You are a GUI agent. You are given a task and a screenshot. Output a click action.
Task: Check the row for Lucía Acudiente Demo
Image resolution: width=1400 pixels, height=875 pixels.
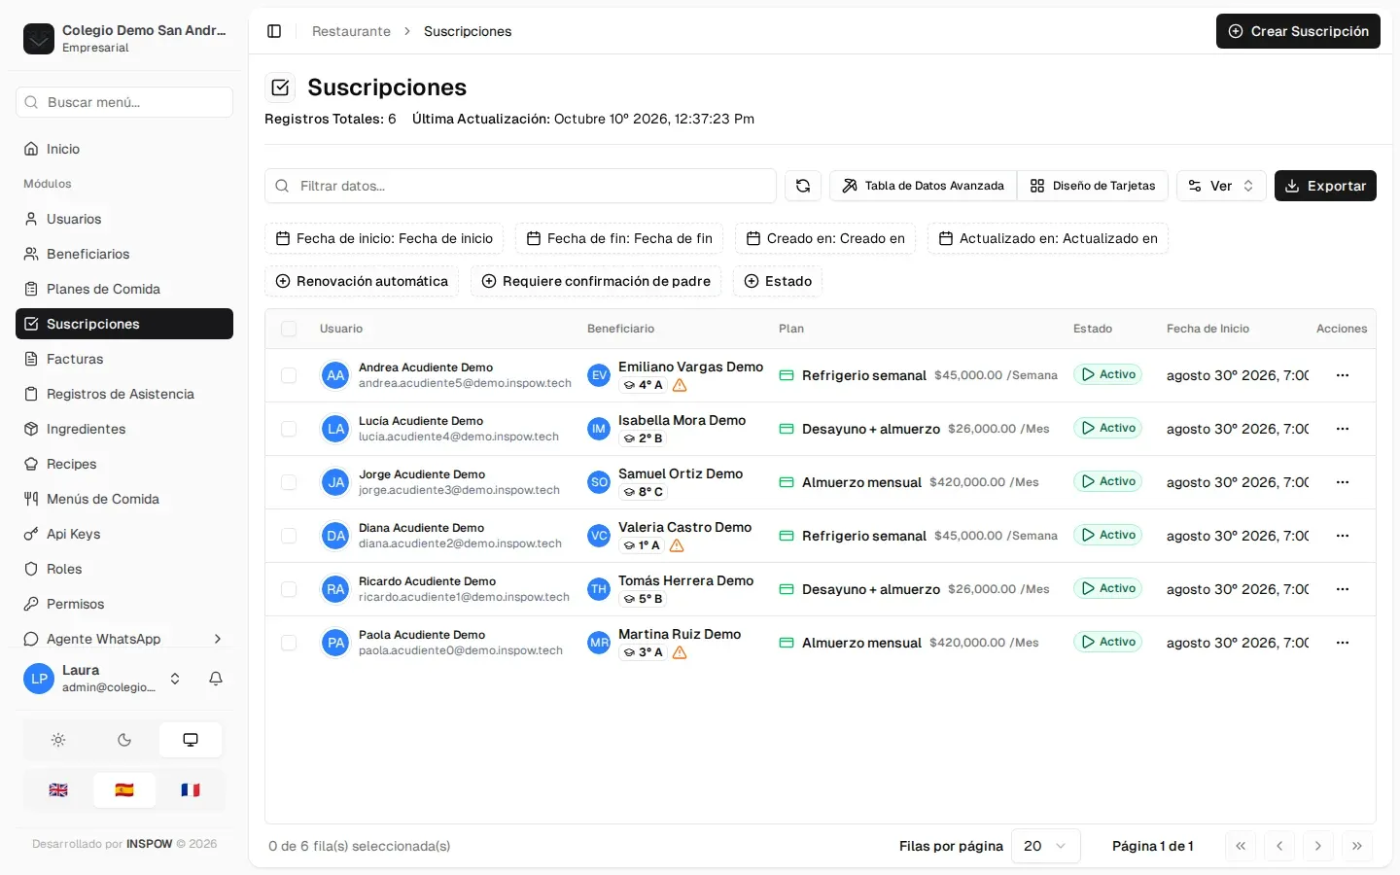click(289, 429)
